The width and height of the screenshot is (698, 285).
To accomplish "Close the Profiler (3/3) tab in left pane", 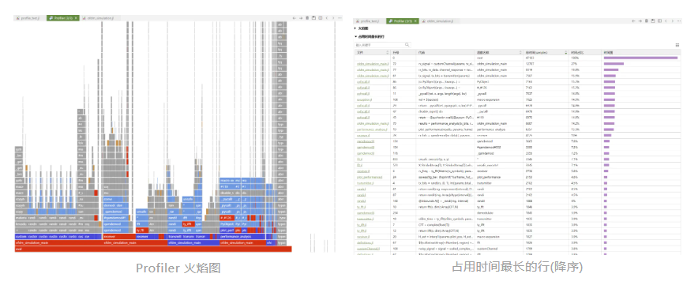I will click(x=76, y=18).
